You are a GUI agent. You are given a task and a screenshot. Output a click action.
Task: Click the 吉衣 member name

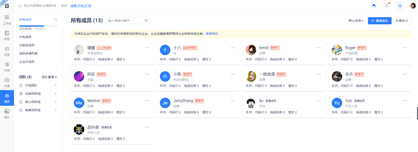pyautogui.click(x=349, y=74)
